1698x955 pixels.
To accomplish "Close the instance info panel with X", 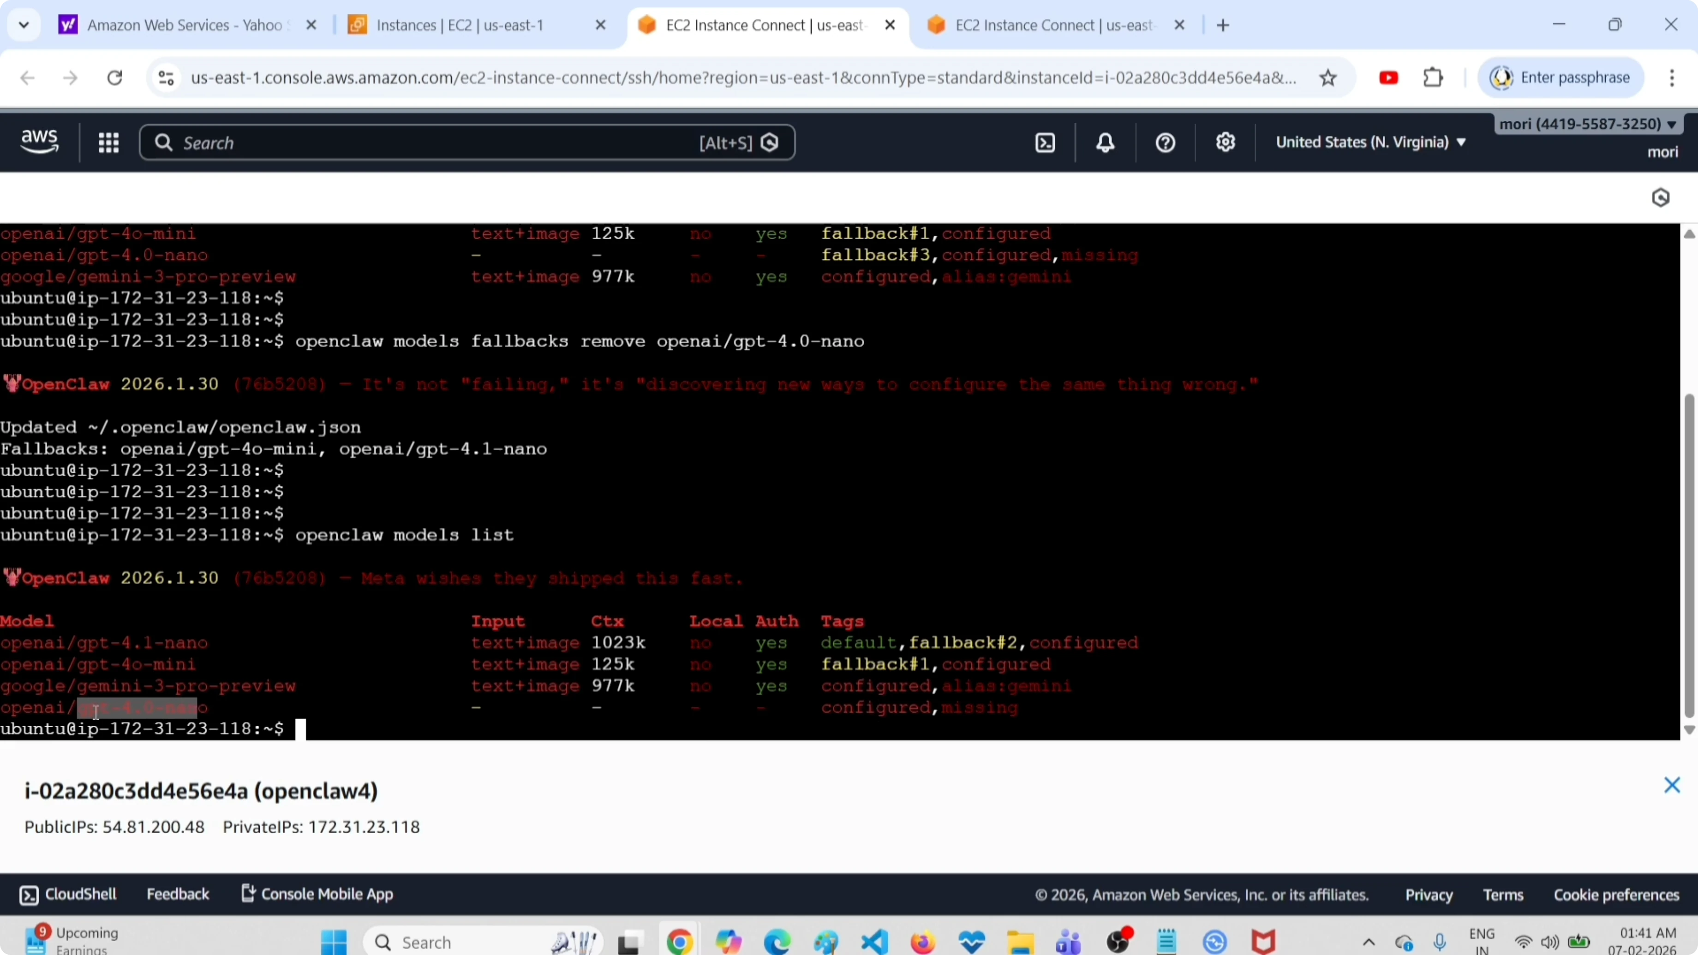I will [x=1672, y=785].
